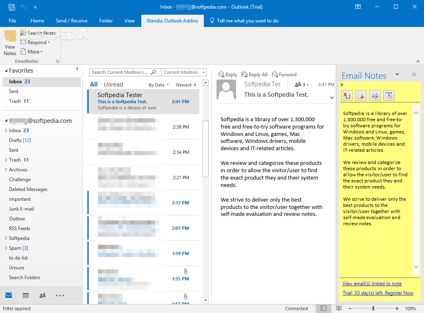Open the RSS Feeds folder
This screenshot has height=313, width=424.
pyautogui.click(x=20, y=229)
